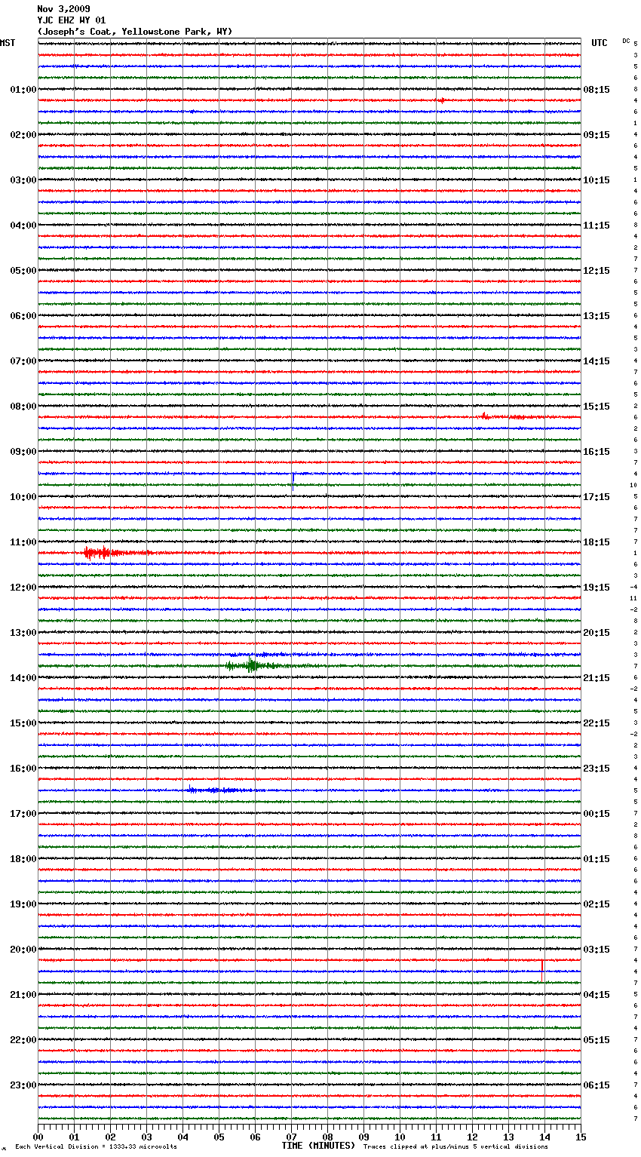Click the "Each Vertical Division = 1333.33 microvolts" note

[x=96, y=1147]
